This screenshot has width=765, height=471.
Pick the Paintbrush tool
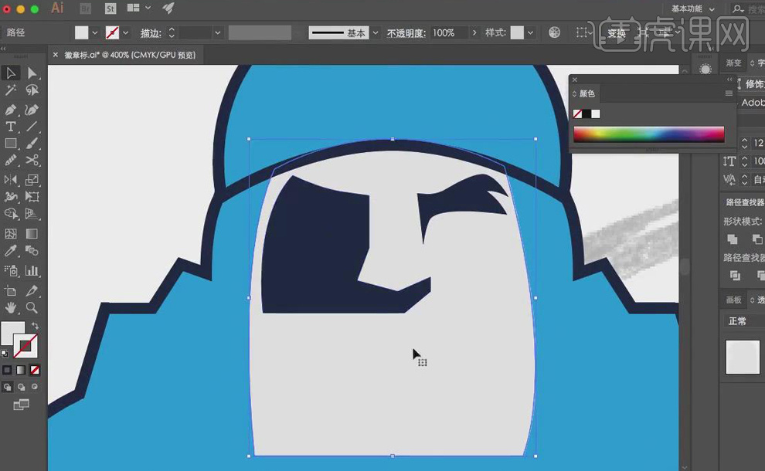point(32,144)
